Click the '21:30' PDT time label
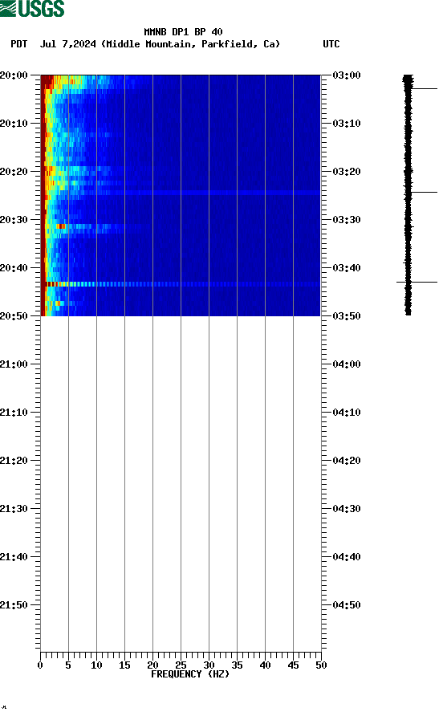Screen dimensions: 443x716 14,509
